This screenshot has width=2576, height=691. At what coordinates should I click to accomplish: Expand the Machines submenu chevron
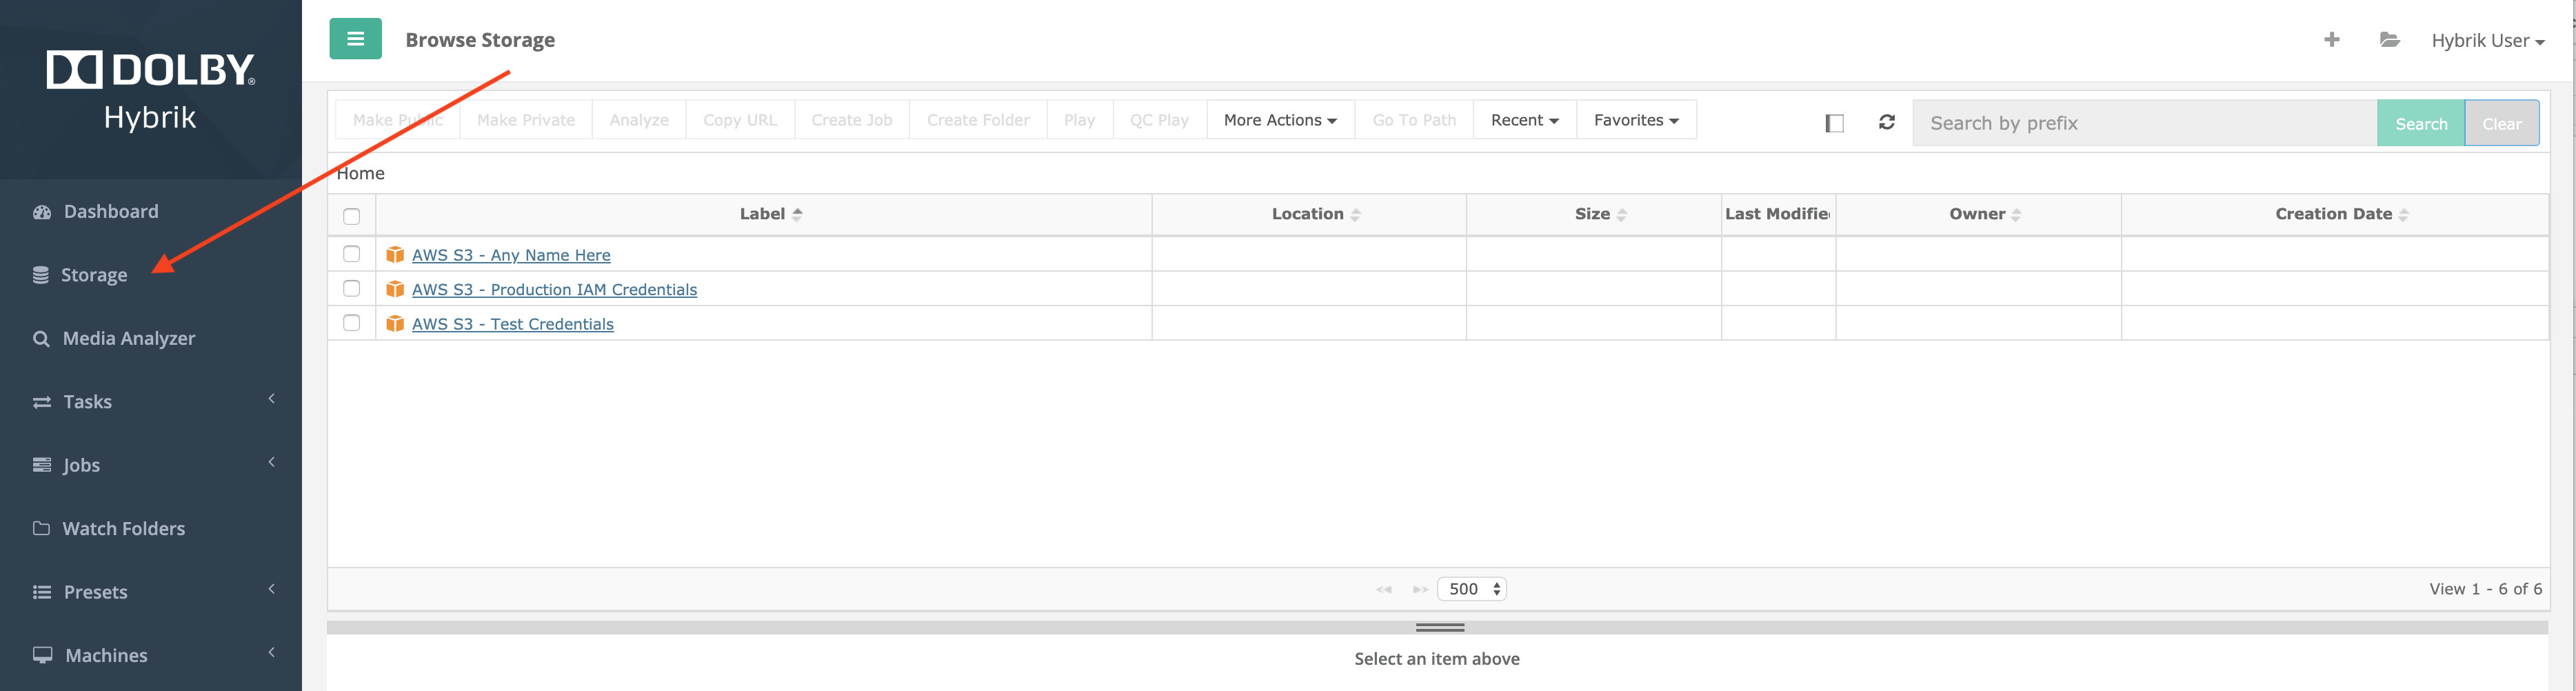coord(271,652)
